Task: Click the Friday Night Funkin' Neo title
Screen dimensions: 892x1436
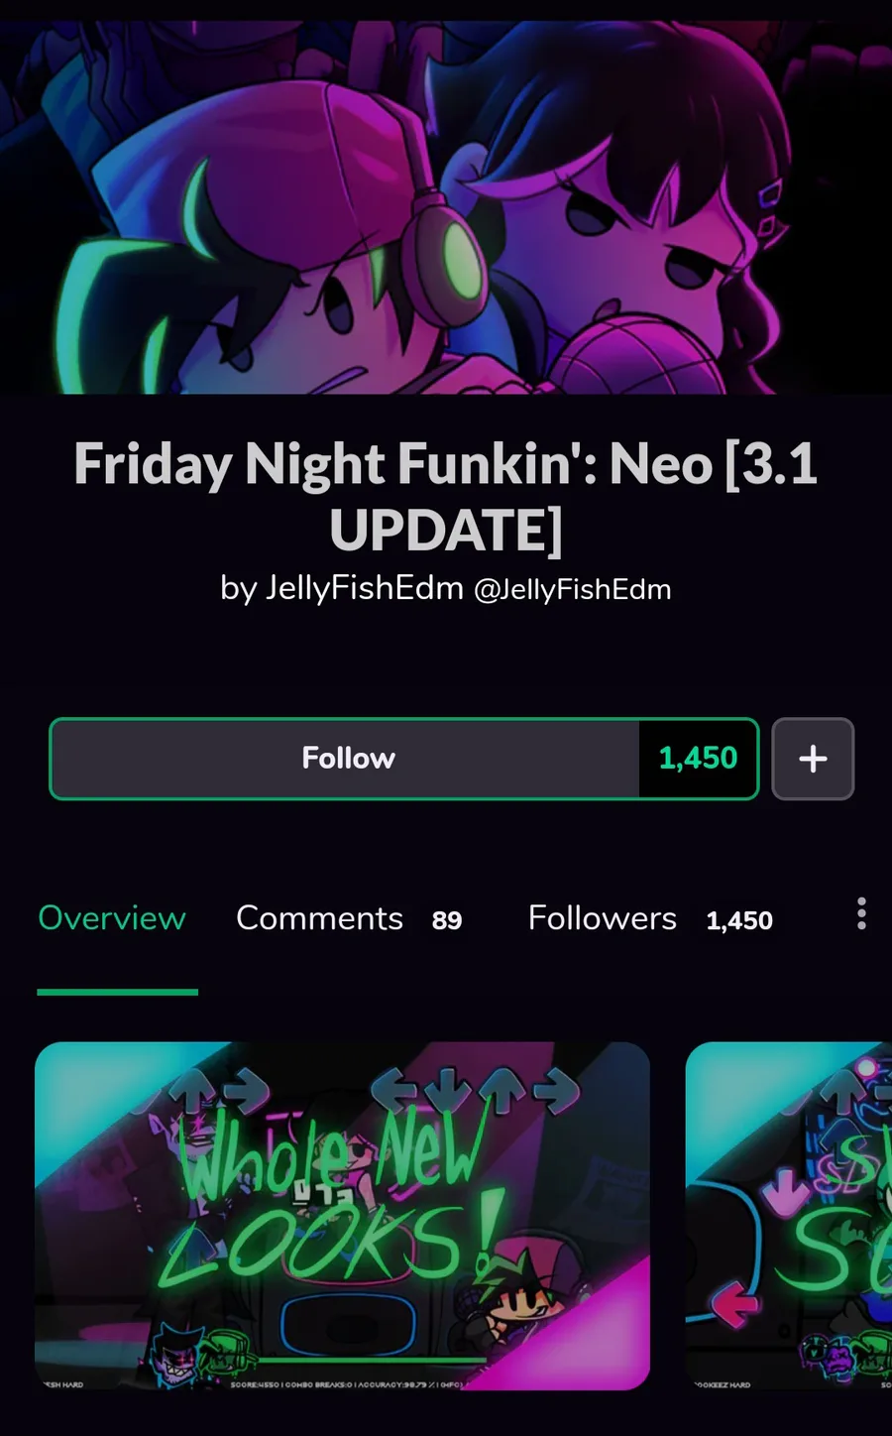Action: pos(446,496)
